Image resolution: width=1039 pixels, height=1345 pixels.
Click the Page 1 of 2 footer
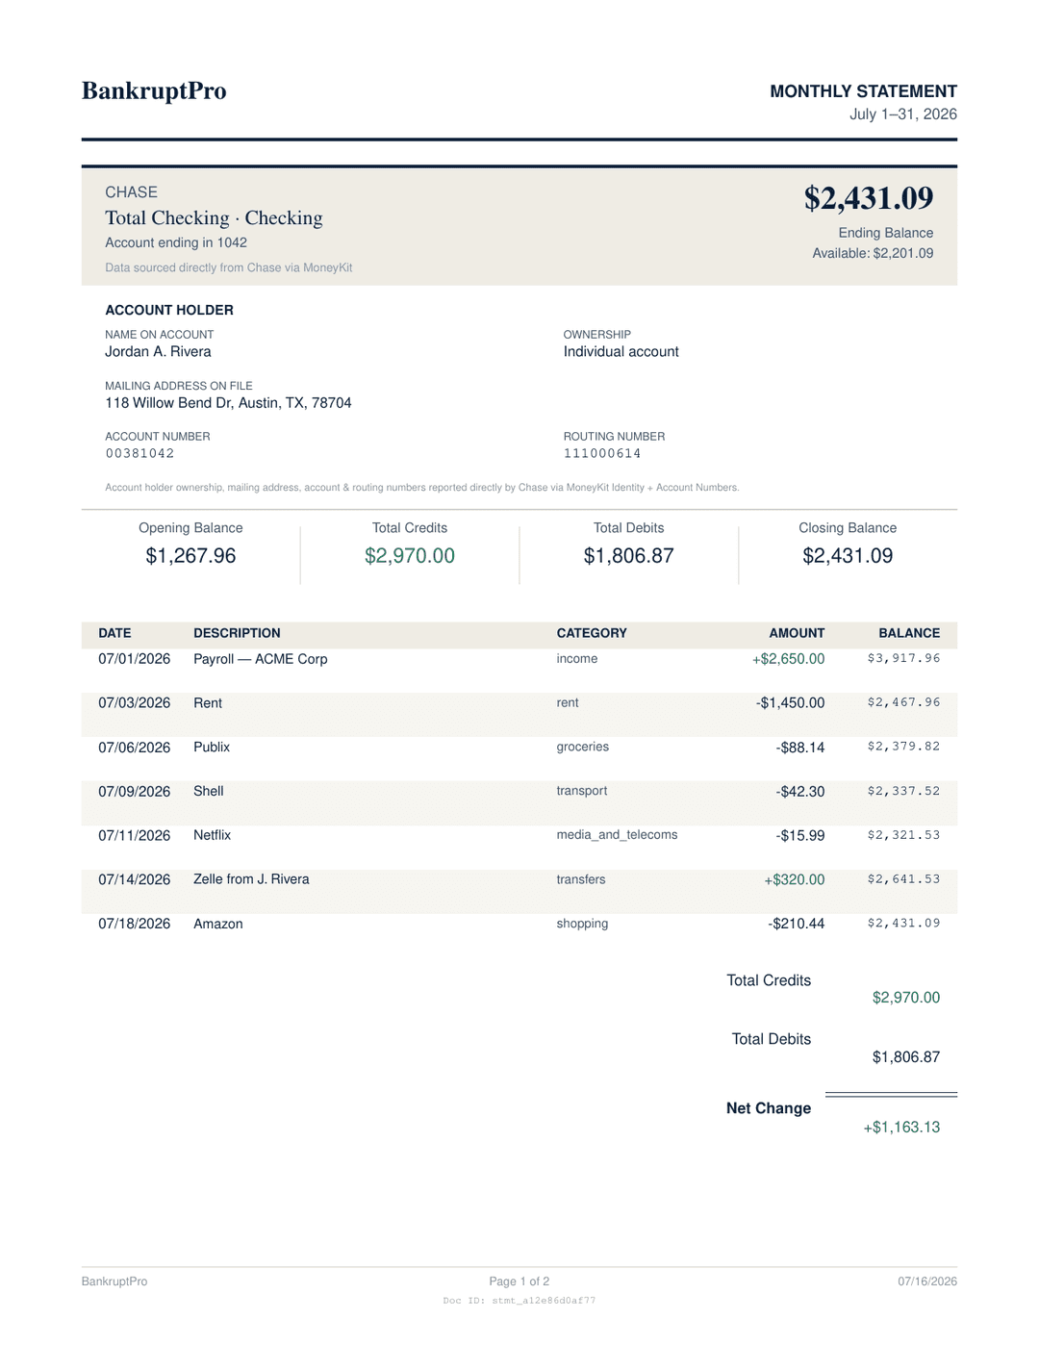519,1282
